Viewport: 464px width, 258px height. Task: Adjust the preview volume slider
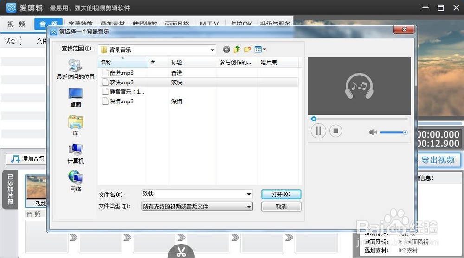(393, 132)
